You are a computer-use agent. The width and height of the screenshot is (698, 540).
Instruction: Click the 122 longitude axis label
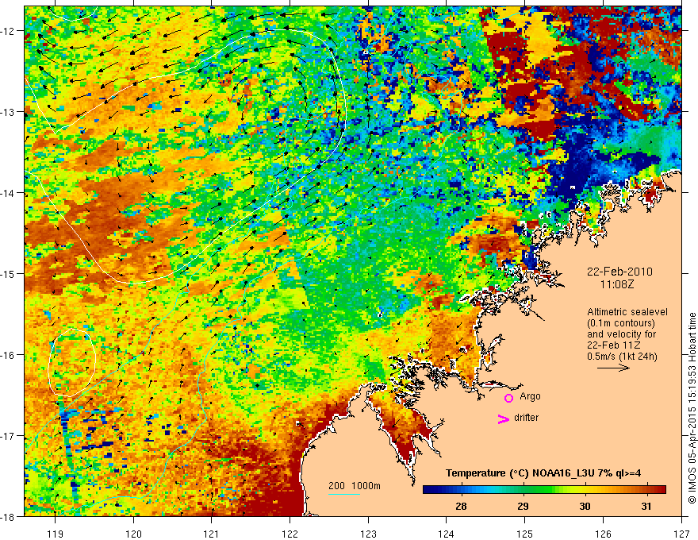pyautogui.click(x=290, y=534)
